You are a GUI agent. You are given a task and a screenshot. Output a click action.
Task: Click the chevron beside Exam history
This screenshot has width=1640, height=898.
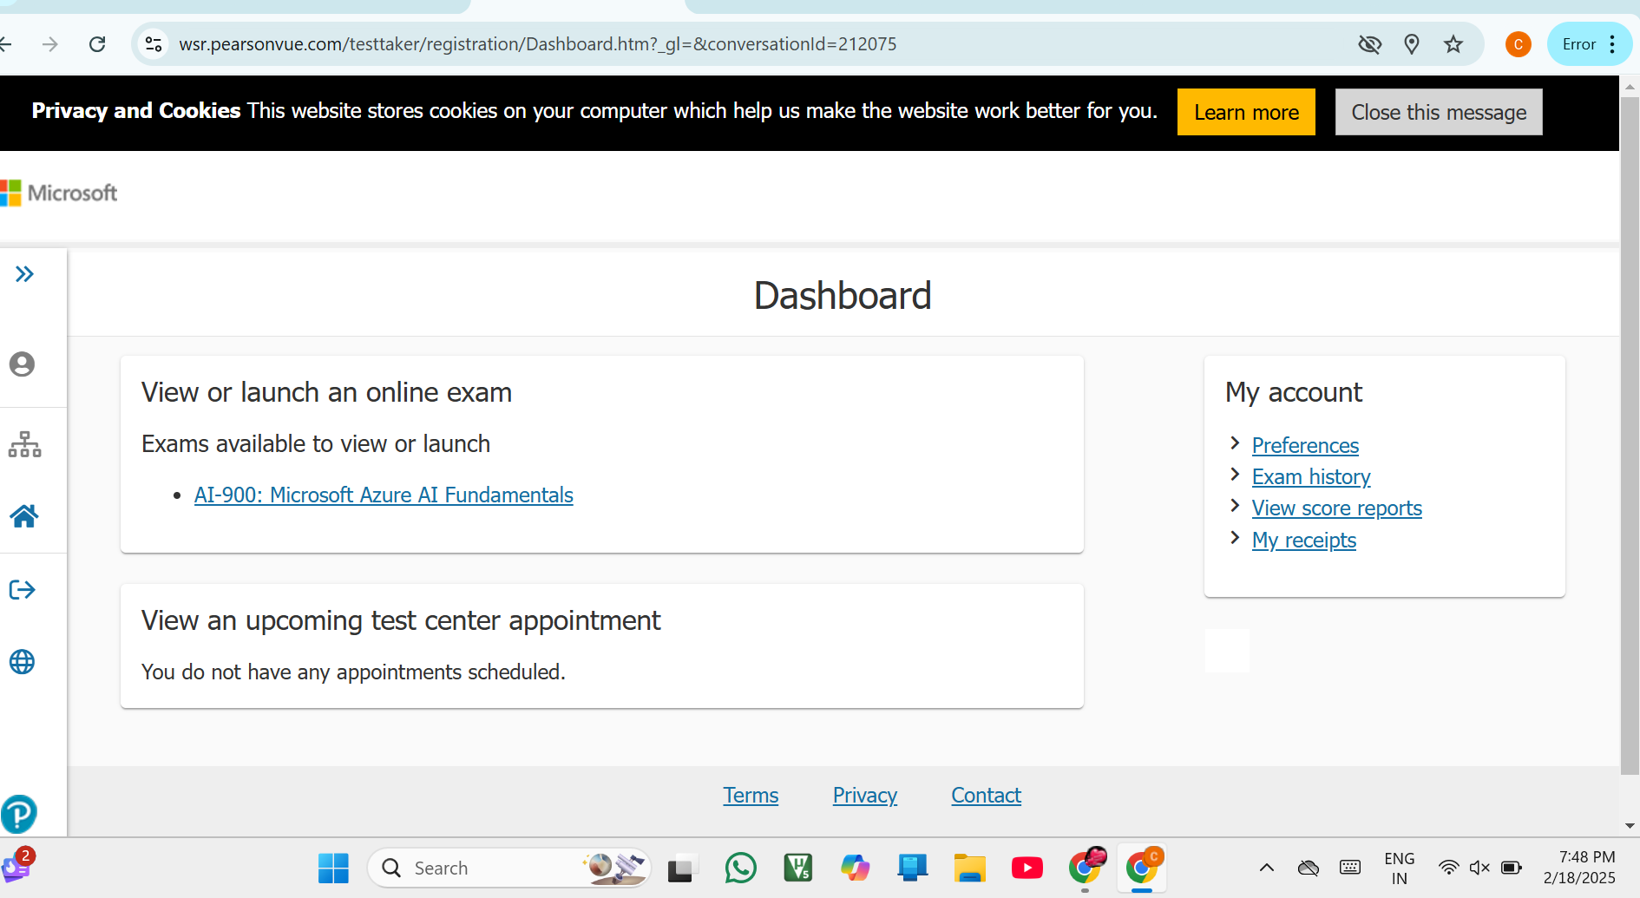point(1235,475)
